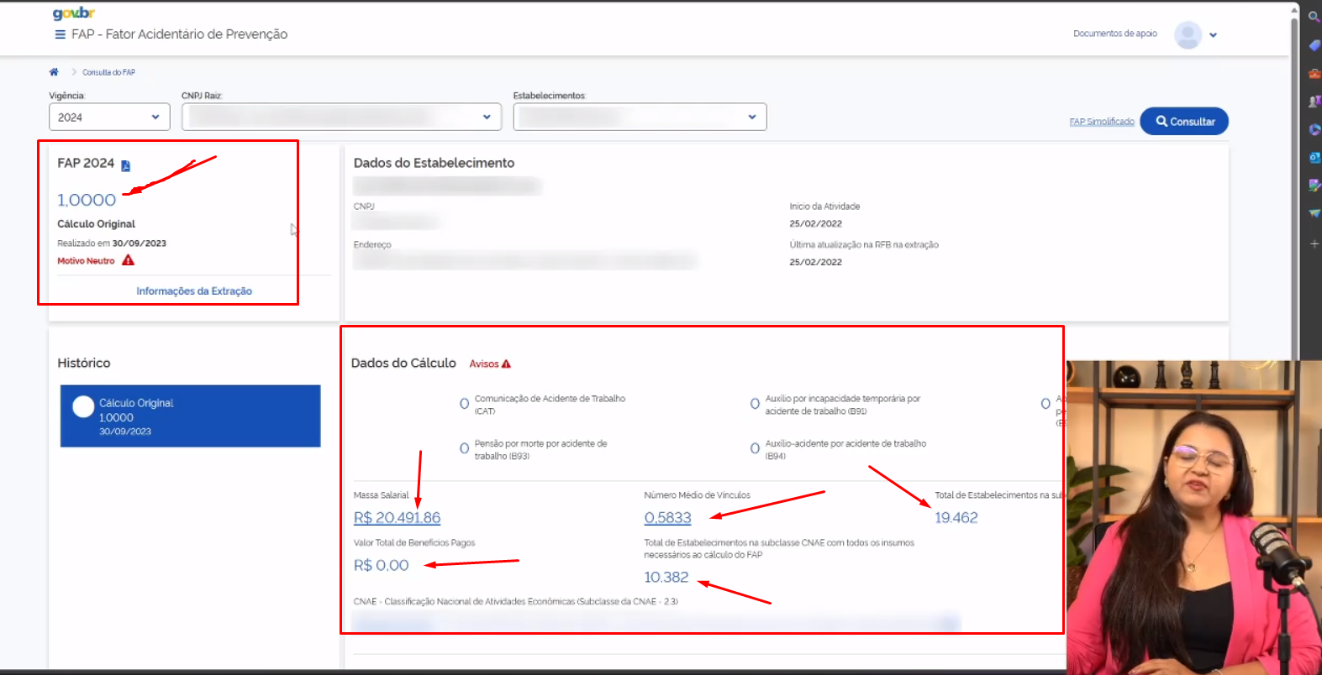This screenshot has width=1322, height=675.
Task: Click the Consultar search button
Action: (1184, 122)
